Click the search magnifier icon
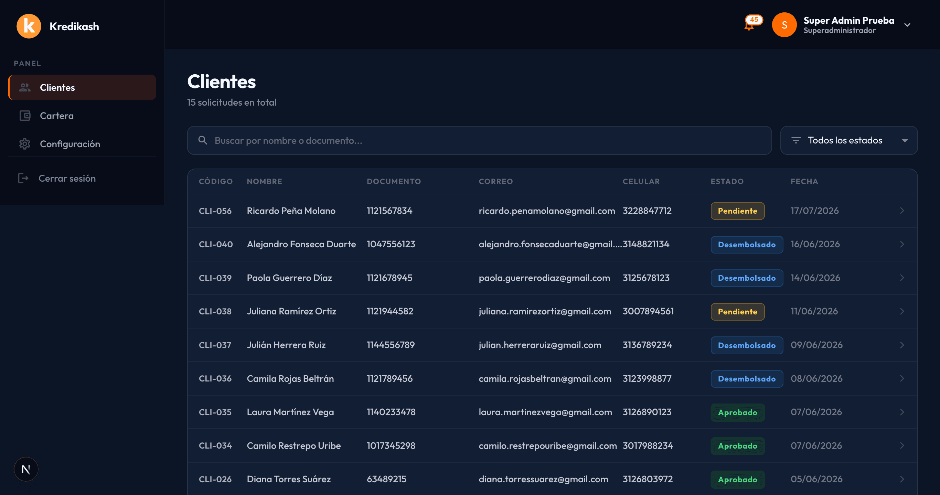This screenshot has width=940, height=495. click(203, 140)
